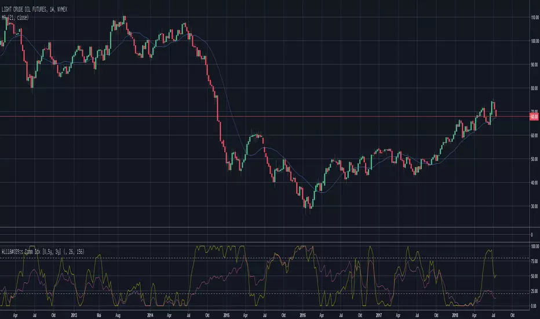Viewport: 540px width, 319px height.
Task: Click the 2014 label on time axis
Action: [x=149, y=314]
